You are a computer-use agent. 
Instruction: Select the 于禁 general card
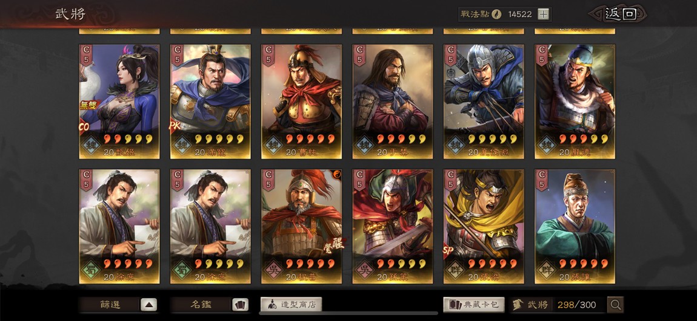click(393, 102)
